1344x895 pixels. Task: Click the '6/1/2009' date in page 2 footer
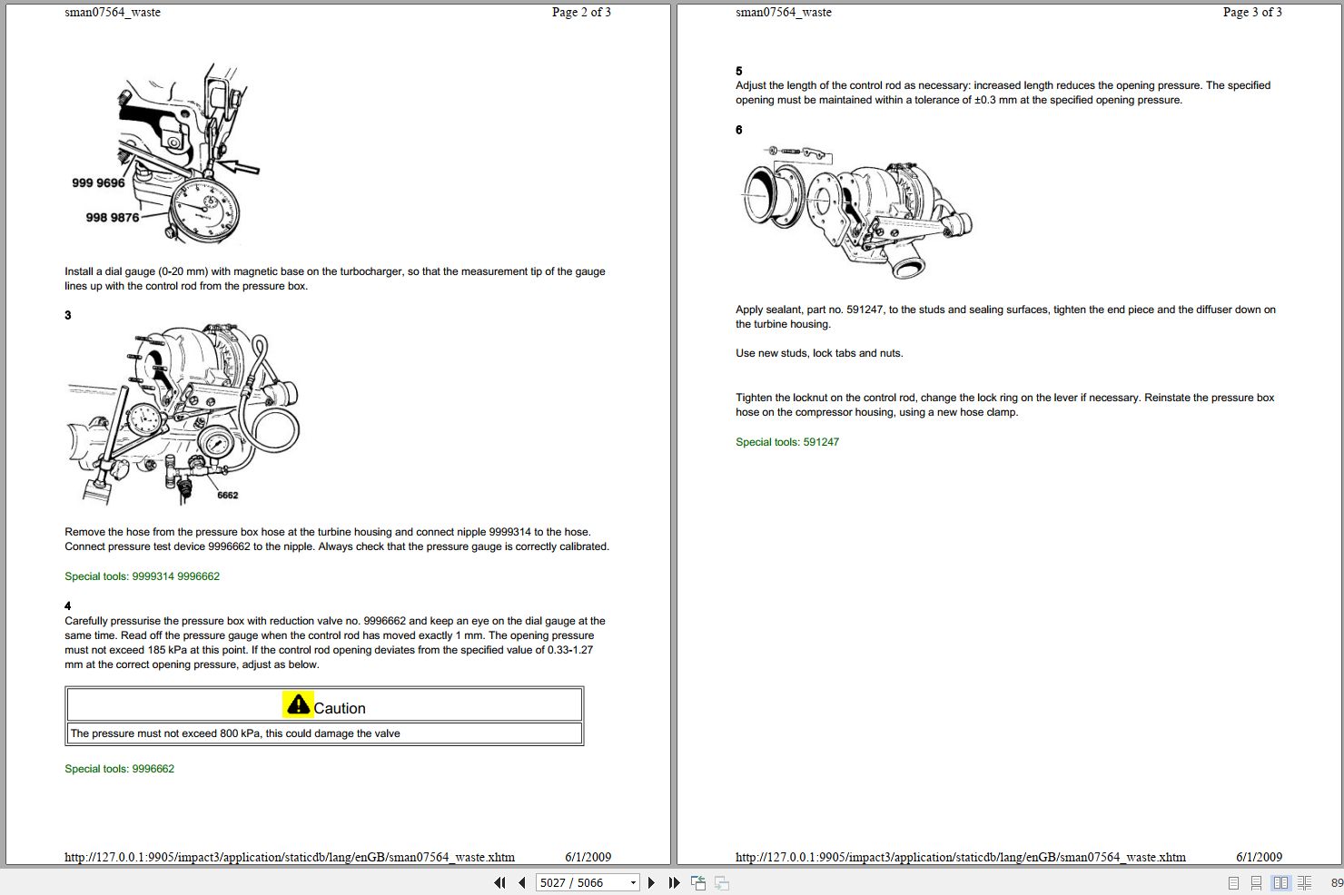[588, 857]
